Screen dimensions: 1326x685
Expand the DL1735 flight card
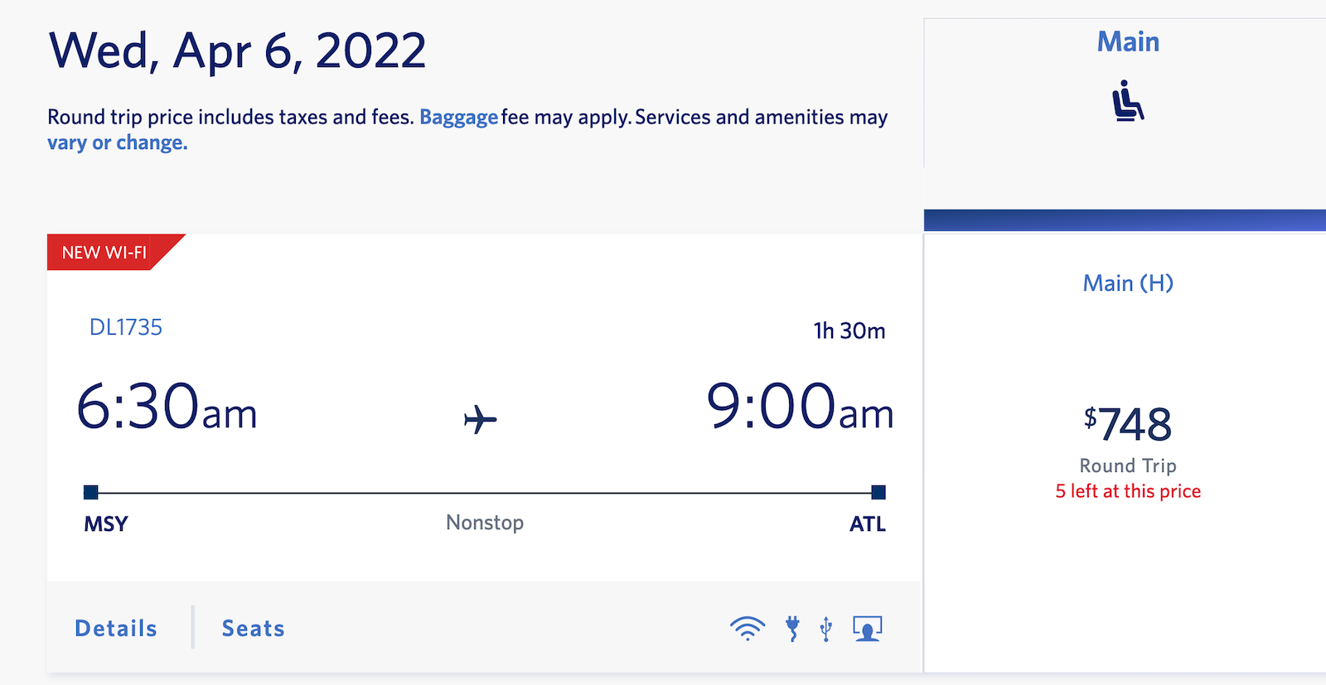[x=126, y=326]
